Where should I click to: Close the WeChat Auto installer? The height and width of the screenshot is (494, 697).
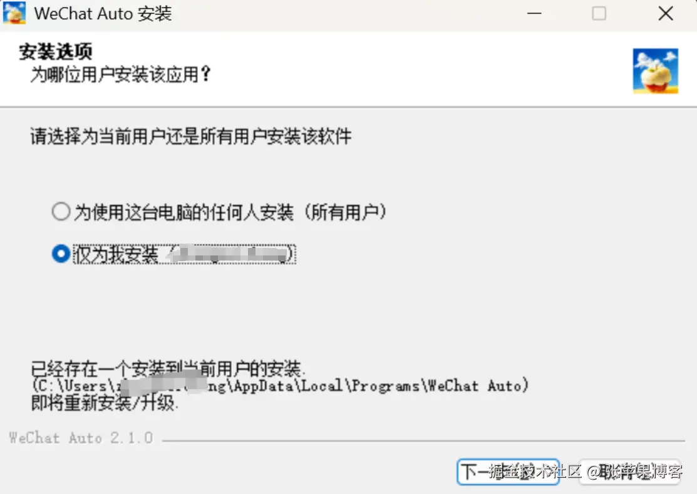pos(666,13)
